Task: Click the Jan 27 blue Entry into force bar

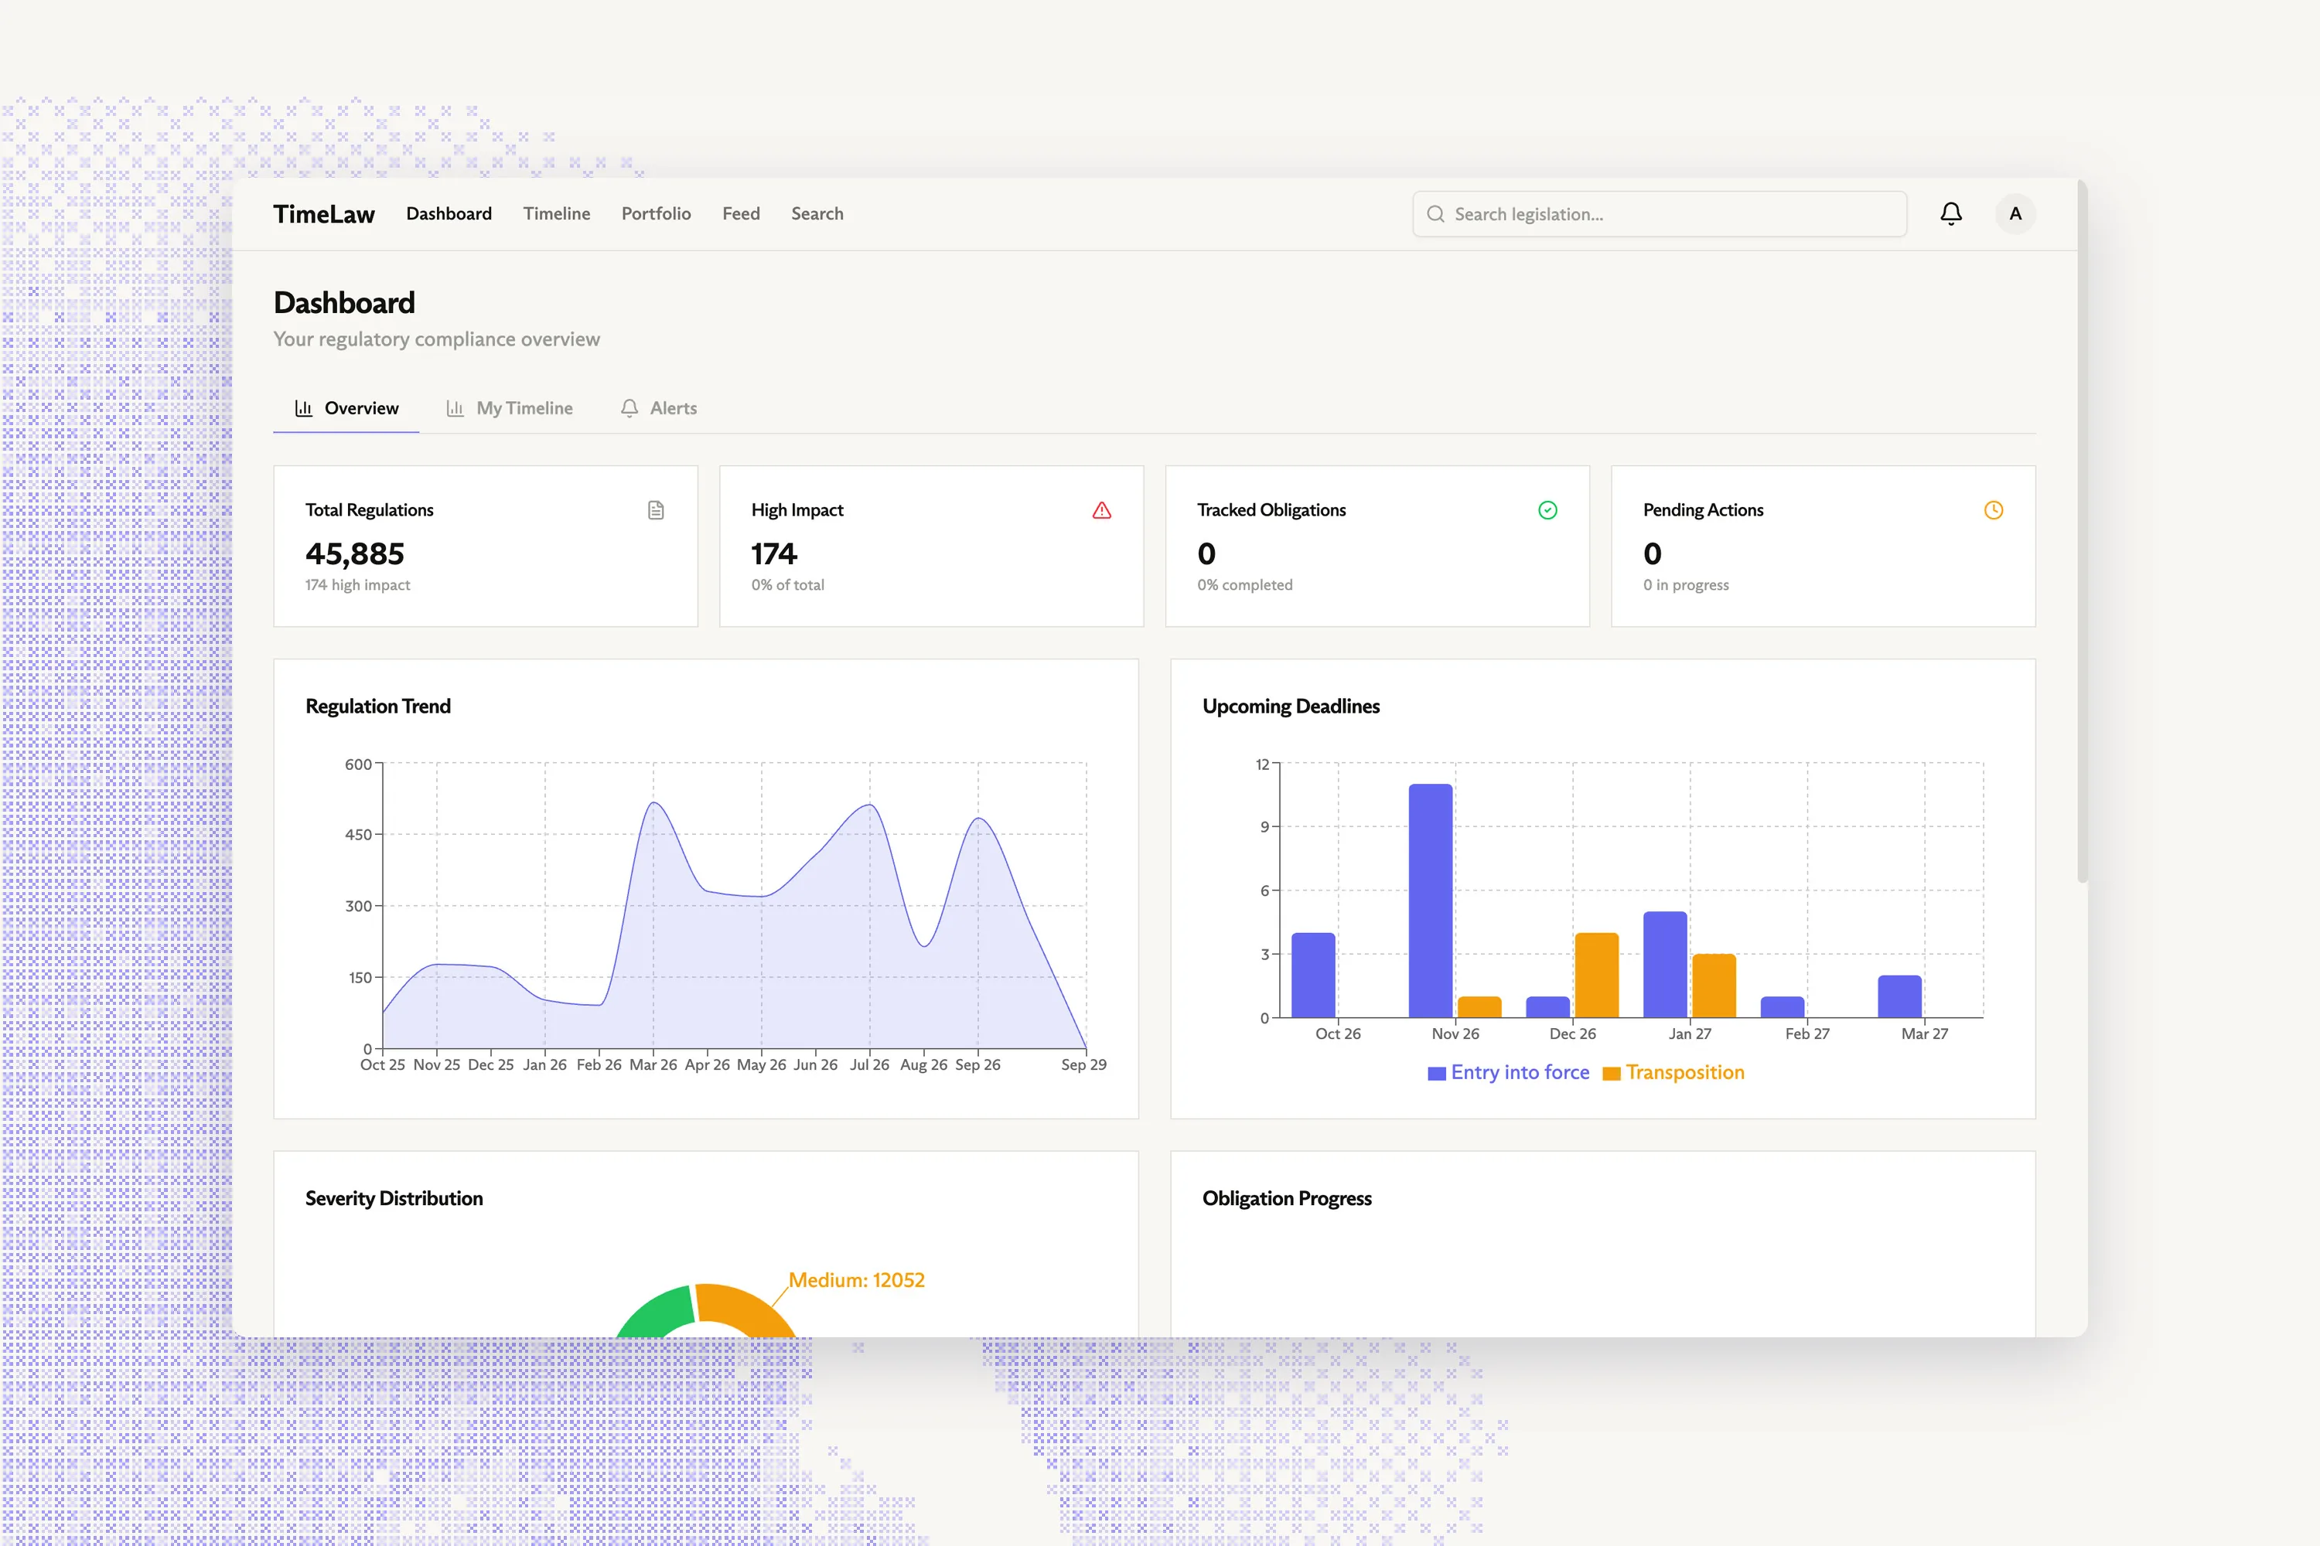Action: tap(1665, 964)
